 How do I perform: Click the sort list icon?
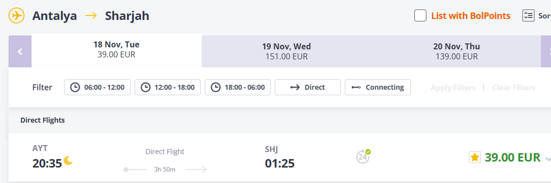tap(528, 16)
